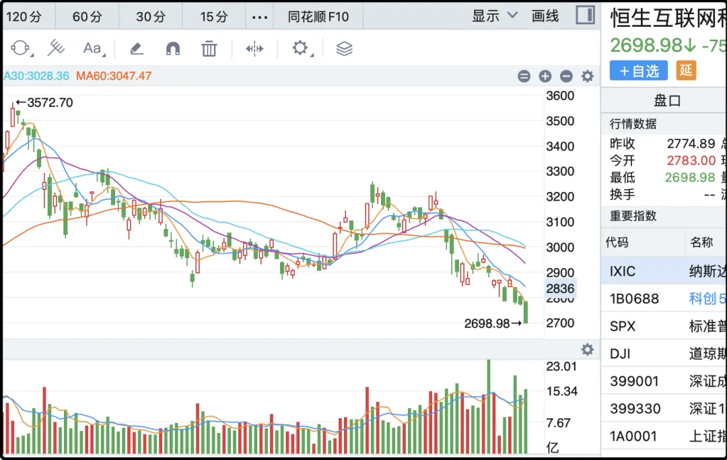Screen dimensions: 727x460
Task: Toggle 画线 drawing mode
Action: pos(545,16)
